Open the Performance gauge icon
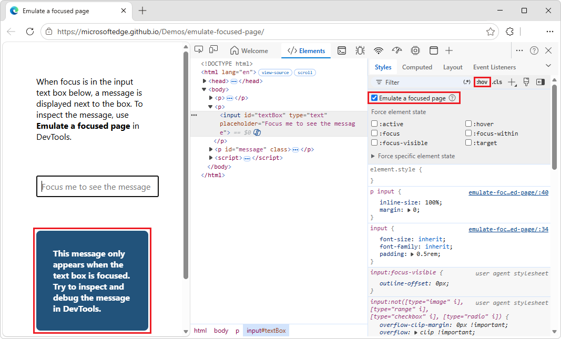Viewport: 561px width, 339px height. pos(397,51)
